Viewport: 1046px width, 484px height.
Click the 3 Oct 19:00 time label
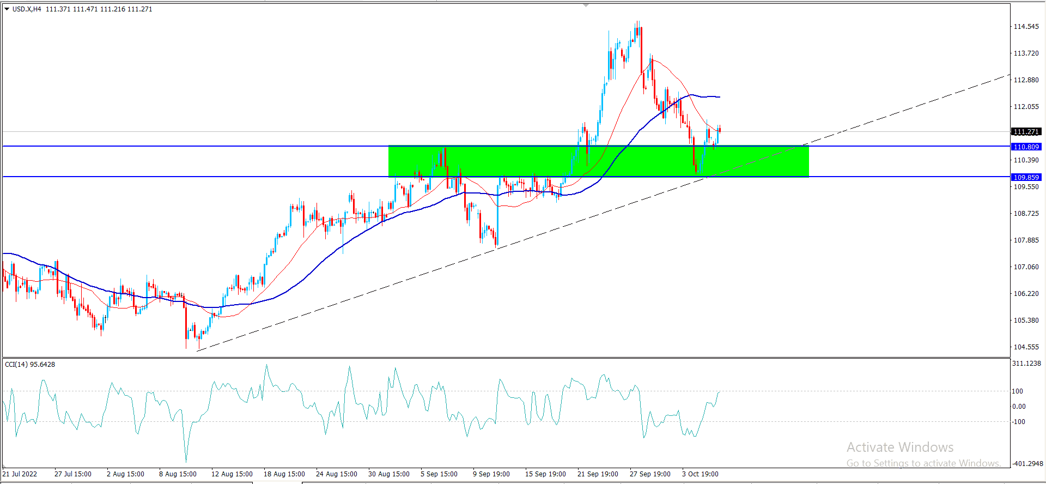700,474
